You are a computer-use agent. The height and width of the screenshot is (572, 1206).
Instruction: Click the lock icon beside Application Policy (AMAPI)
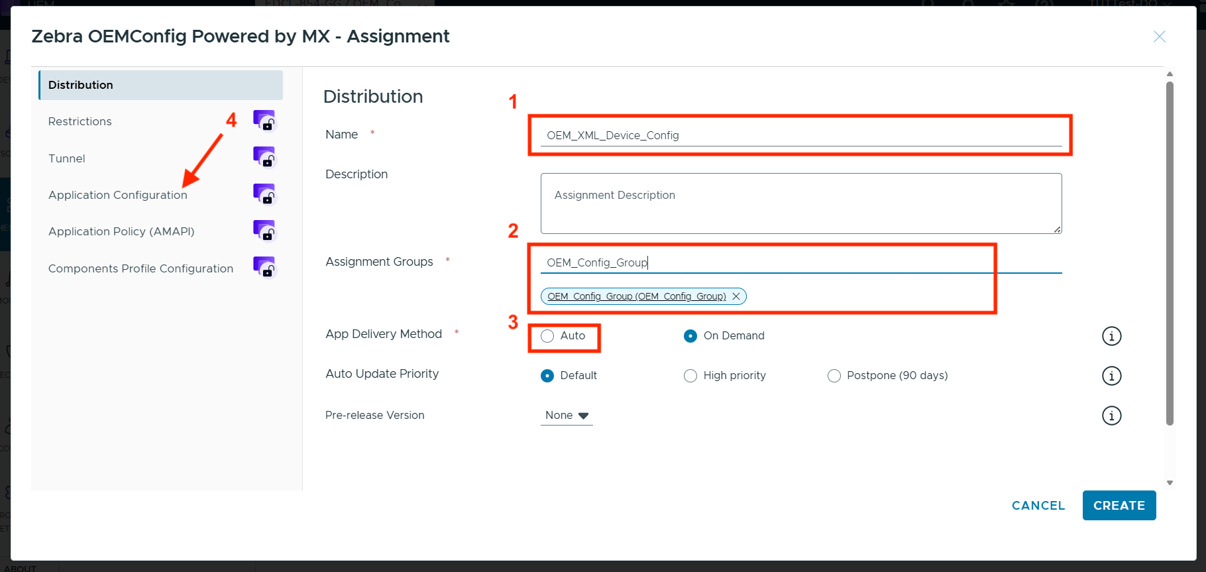264,231
